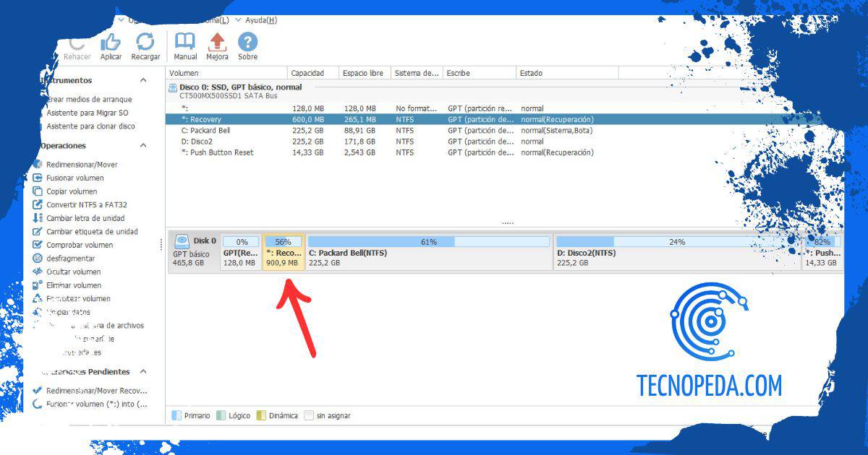Click the pane splitter dots above disk map
The width and height of the screenshot is (868, 455).
click(x=507, y=223)
